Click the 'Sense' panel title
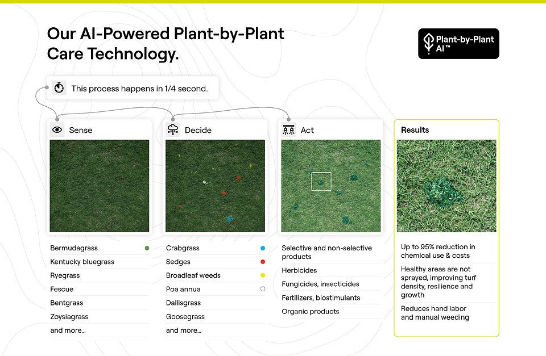 80,129
